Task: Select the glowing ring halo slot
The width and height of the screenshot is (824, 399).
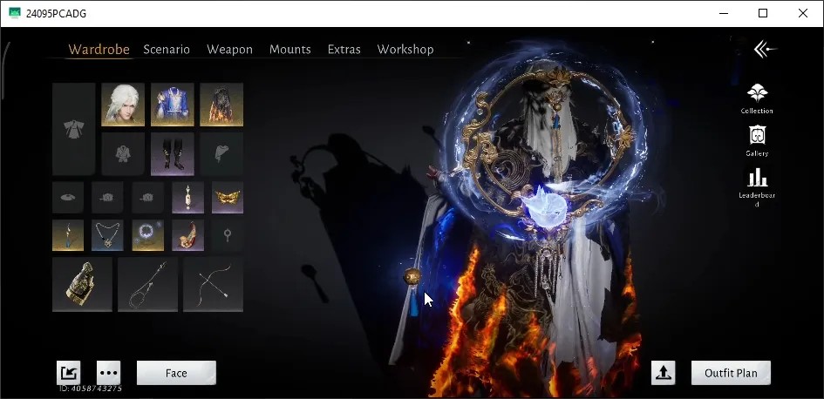Action: (147, 235)
